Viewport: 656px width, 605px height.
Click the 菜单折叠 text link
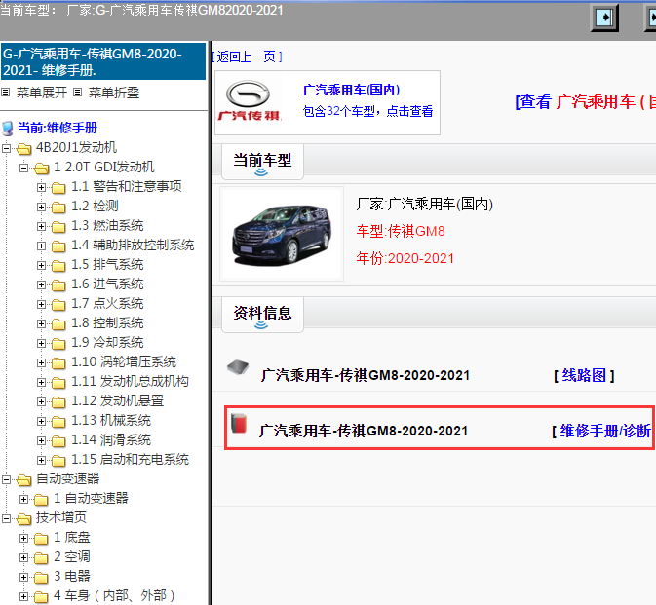click(x=114, y=93)
